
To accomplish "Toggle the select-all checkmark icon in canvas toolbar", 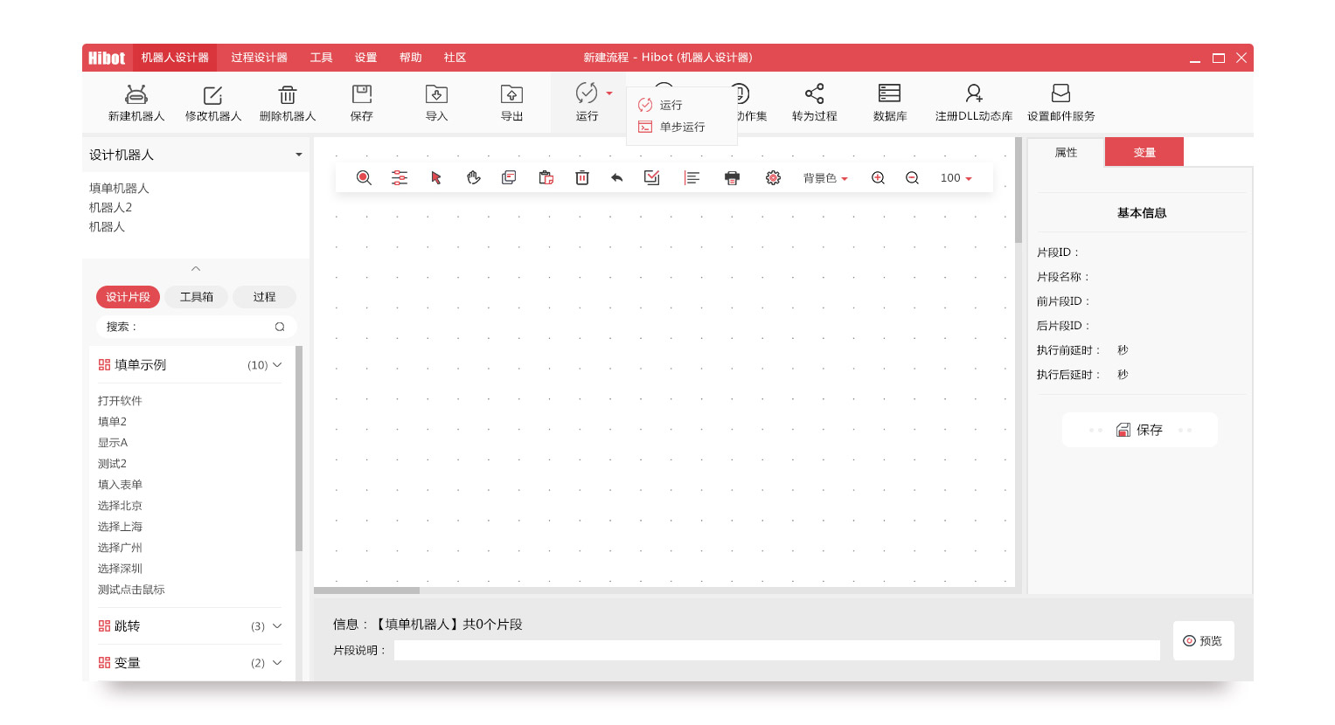I will (652, 178).
